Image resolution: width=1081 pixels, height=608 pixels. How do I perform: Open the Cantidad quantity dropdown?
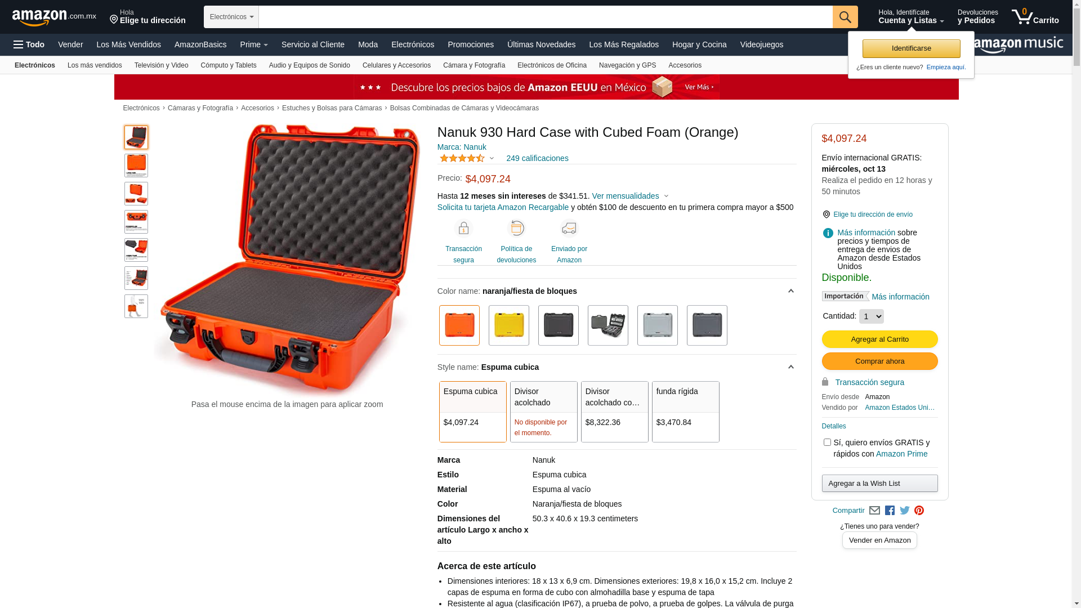click(x=871, y=316)
